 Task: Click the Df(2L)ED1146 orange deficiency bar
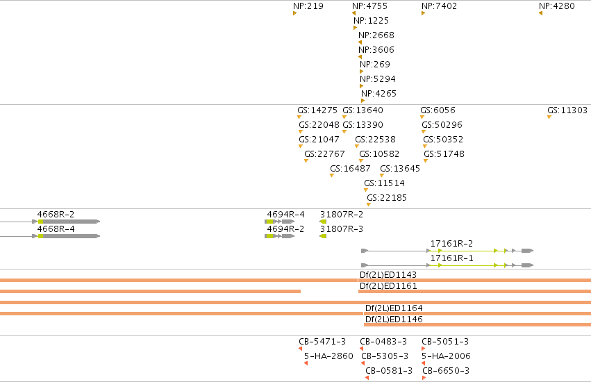click(477, 324)
